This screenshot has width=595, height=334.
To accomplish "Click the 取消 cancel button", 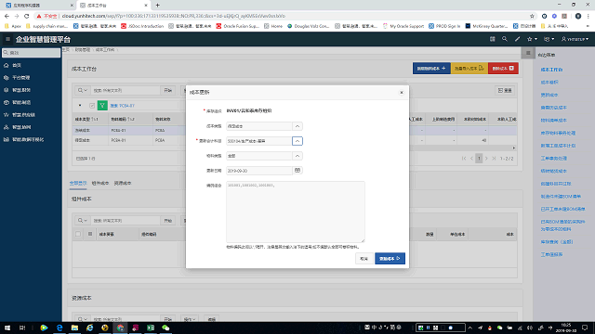I will 364,259.
